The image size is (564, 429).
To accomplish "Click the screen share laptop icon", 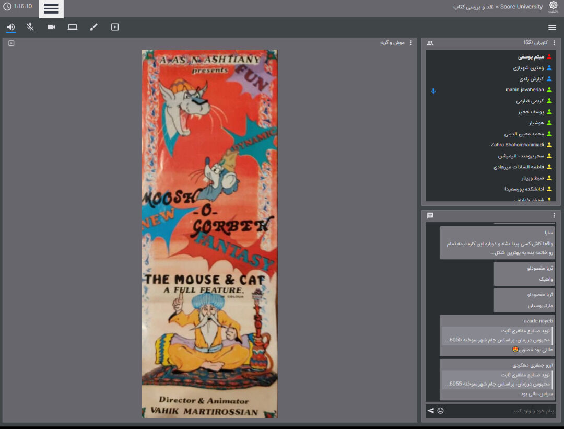I will tap(73, 27).
